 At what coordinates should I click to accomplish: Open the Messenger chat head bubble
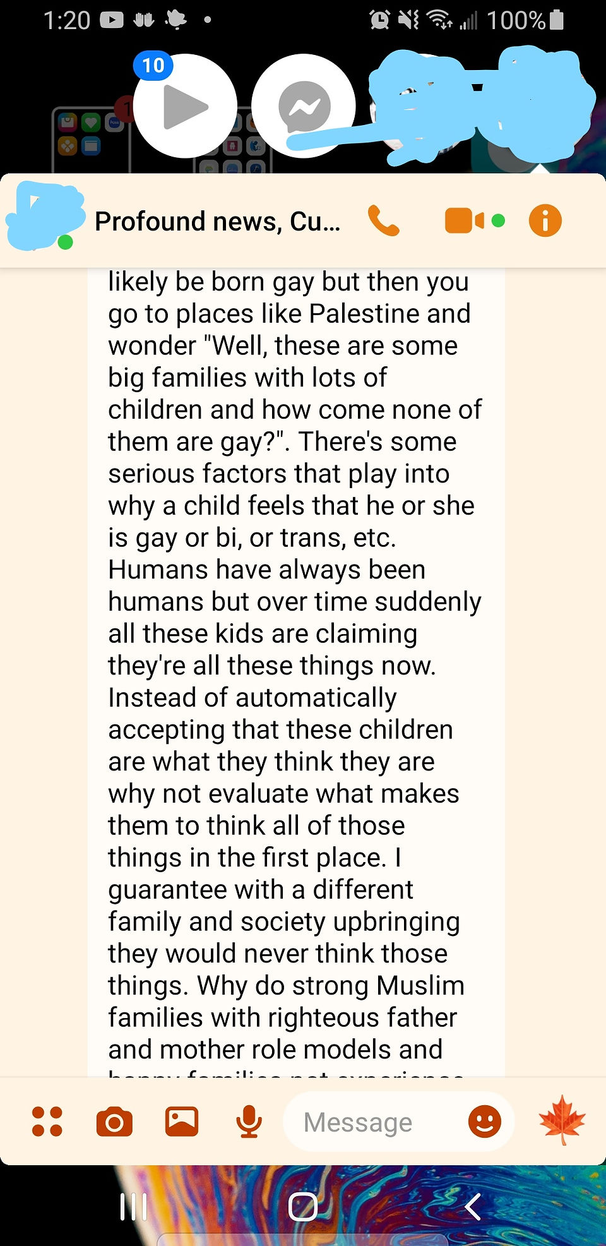pyautogui.click(x=304, y=106)
